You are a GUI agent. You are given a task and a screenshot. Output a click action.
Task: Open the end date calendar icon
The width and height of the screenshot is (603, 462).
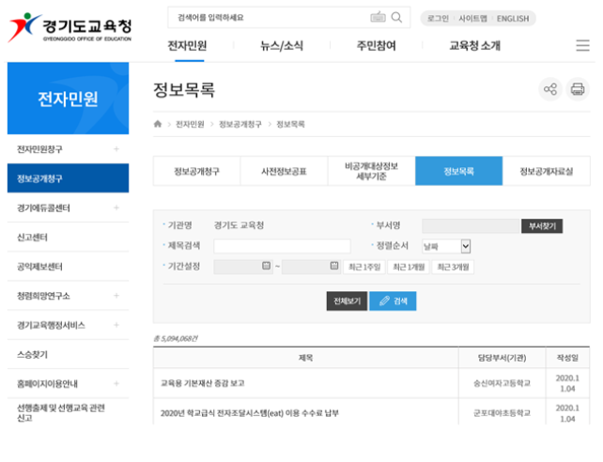point(334,266)
